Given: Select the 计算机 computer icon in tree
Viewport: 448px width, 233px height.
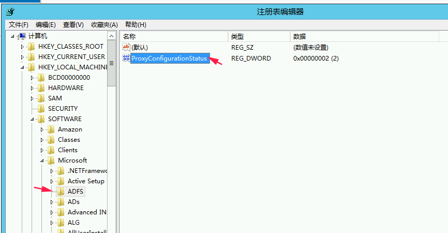Looking at the screenshot, I should [x=22, y=36].
